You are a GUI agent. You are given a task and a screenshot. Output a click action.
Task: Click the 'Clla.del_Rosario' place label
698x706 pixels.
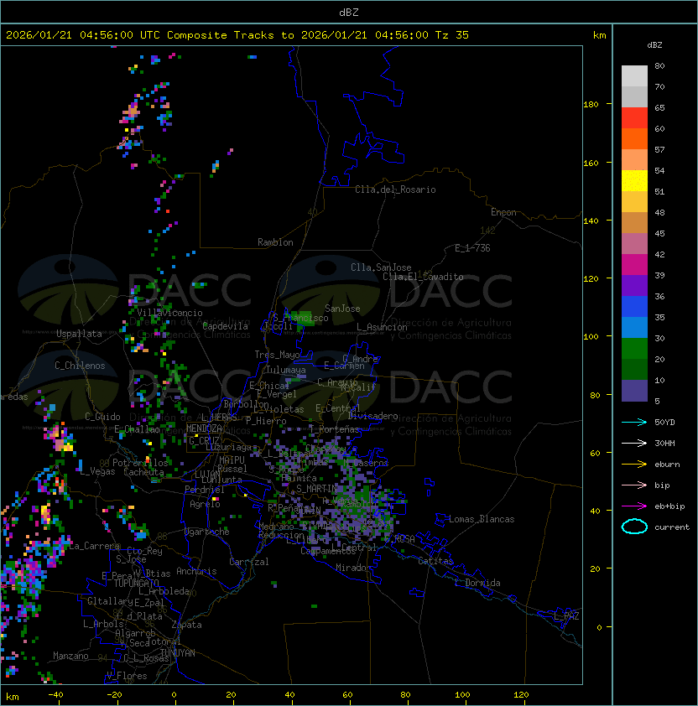pos(395,189)
